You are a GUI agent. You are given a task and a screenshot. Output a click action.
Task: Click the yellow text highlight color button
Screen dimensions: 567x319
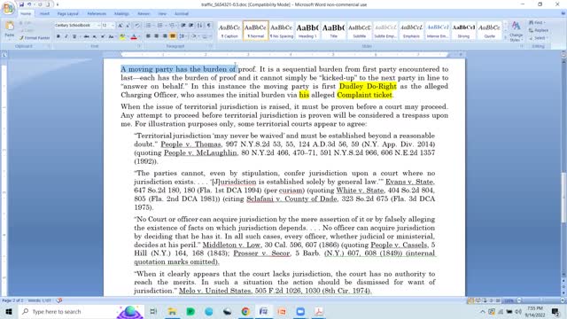pyautogui.click(x=123, y=36)
